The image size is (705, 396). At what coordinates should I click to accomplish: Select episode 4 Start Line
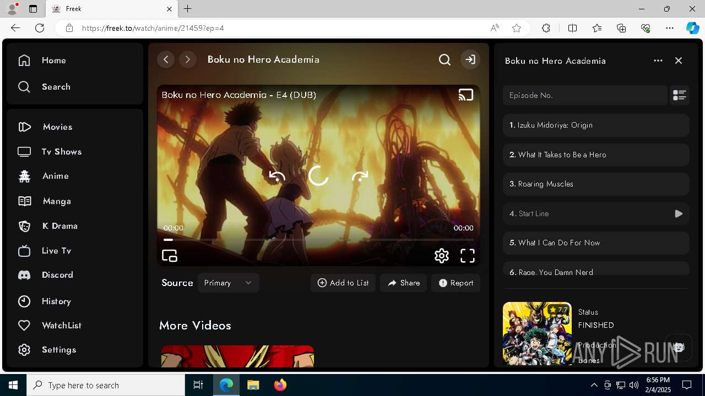(x=596, y=213)
